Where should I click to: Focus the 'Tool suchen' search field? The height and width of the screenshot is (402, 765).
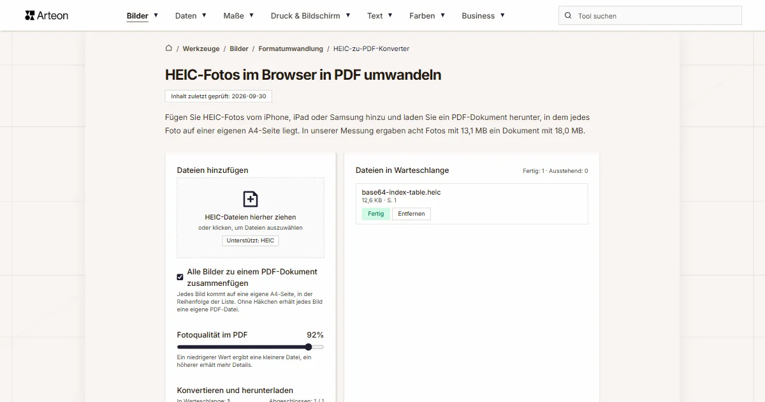[x=650, y=16]
